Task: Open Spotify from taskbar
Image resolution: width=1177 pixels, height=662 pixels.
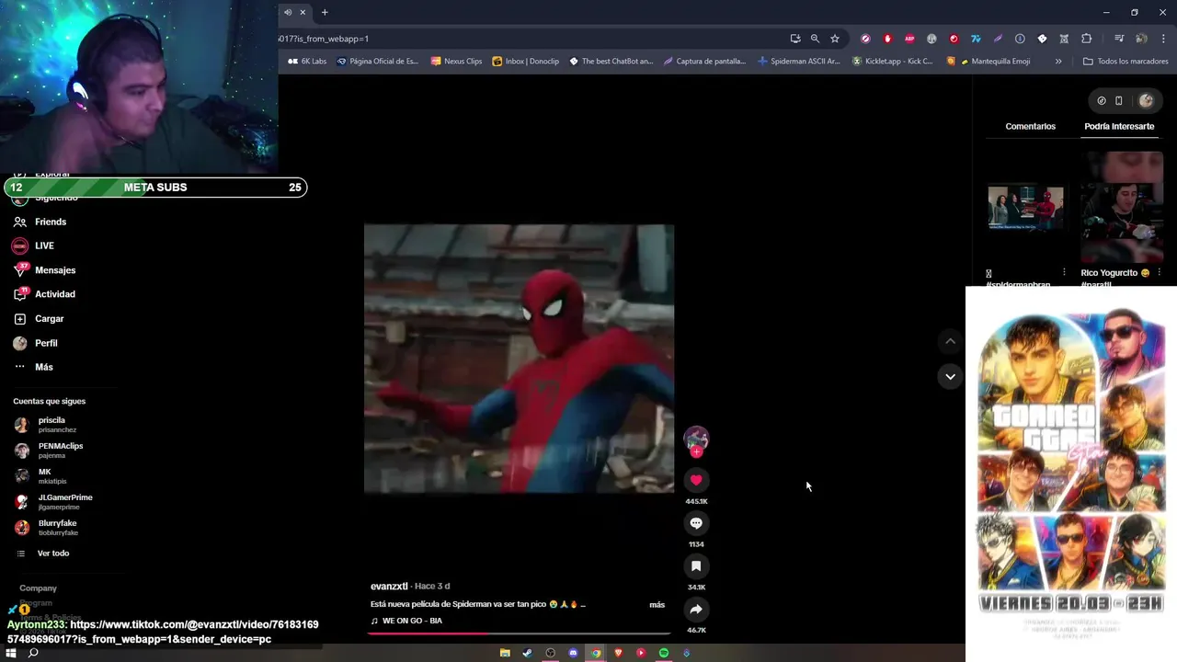Action: [x=663, y=653]
